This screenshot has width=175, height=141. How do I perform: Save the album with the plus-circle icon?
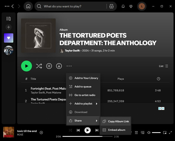[x=49, y=66]
